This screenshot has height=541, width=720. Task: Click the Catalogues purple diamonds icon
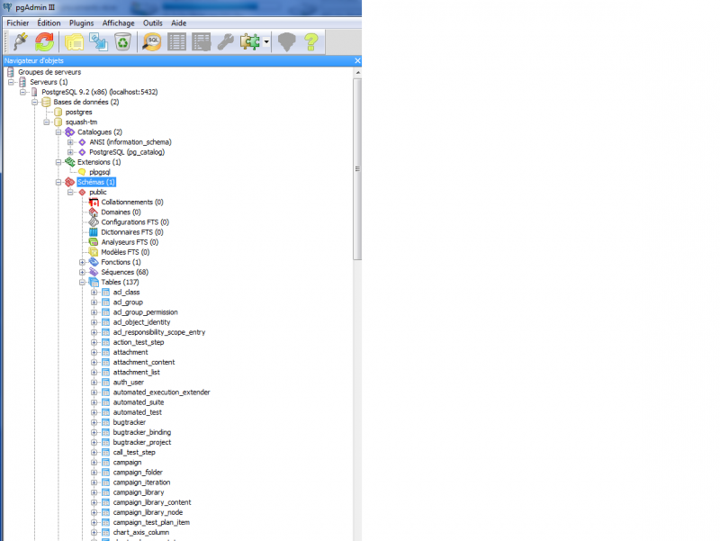click(x=70, y=132)
